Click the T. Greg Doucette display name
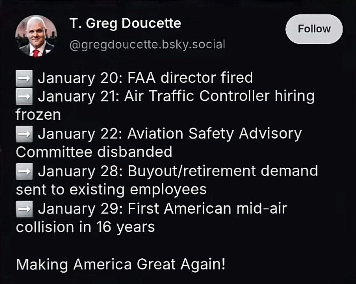 [x=125, y=24]
